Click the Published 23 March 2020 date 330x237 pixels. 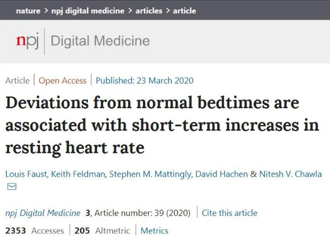coord(145,80)
